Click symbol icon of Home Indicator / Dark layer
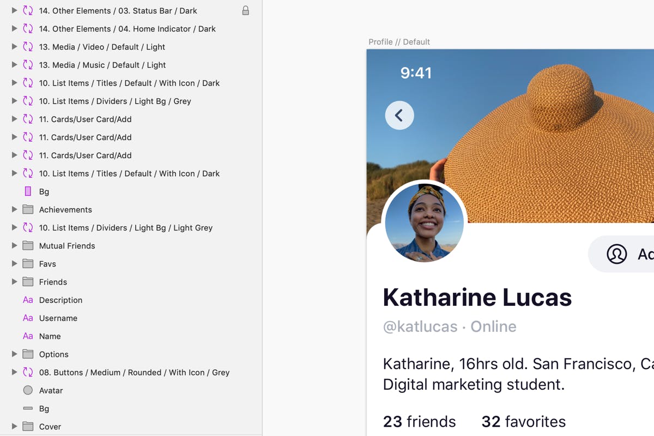 point(28,28)
